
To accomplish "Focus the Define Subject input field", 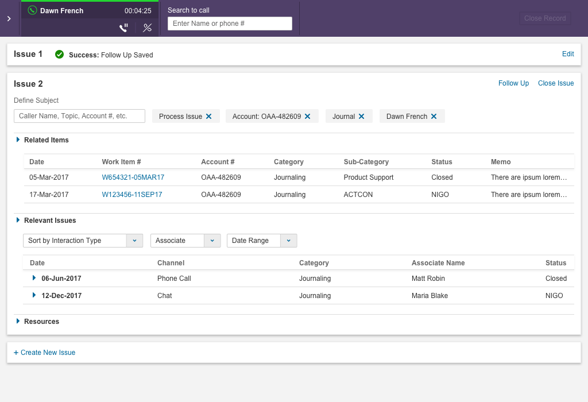I will 79,116.
